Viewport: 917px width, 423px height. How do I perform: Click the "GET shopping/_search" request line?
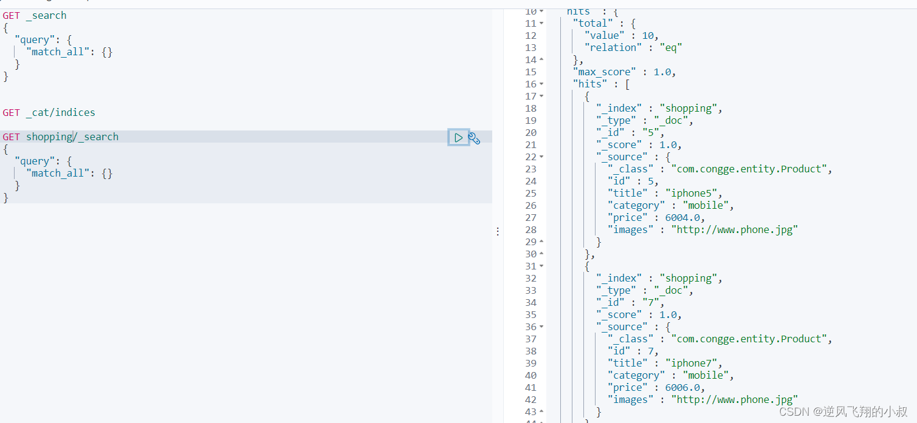coord(61,137)
